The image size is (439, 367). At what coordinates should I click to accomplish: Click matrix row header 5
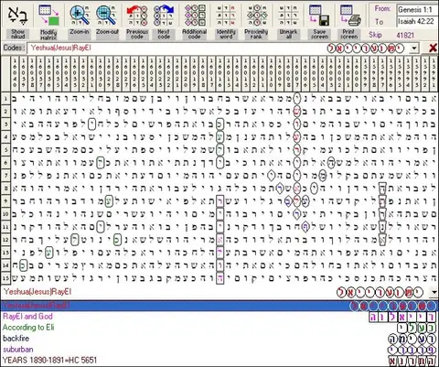[x=5, y=150]
